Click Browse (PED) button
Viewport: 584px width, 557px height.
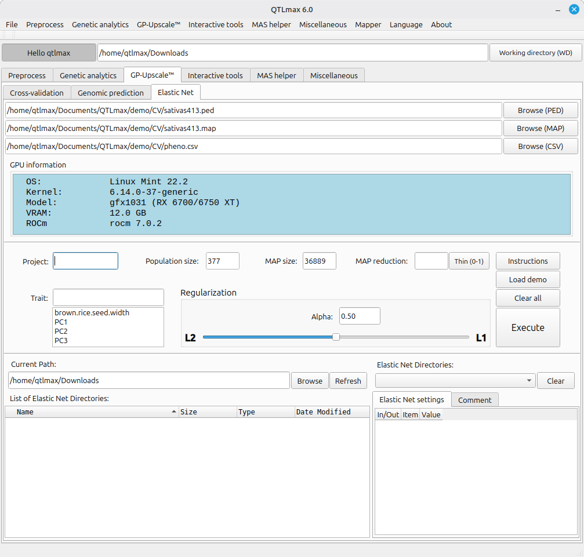coord(540,110)
